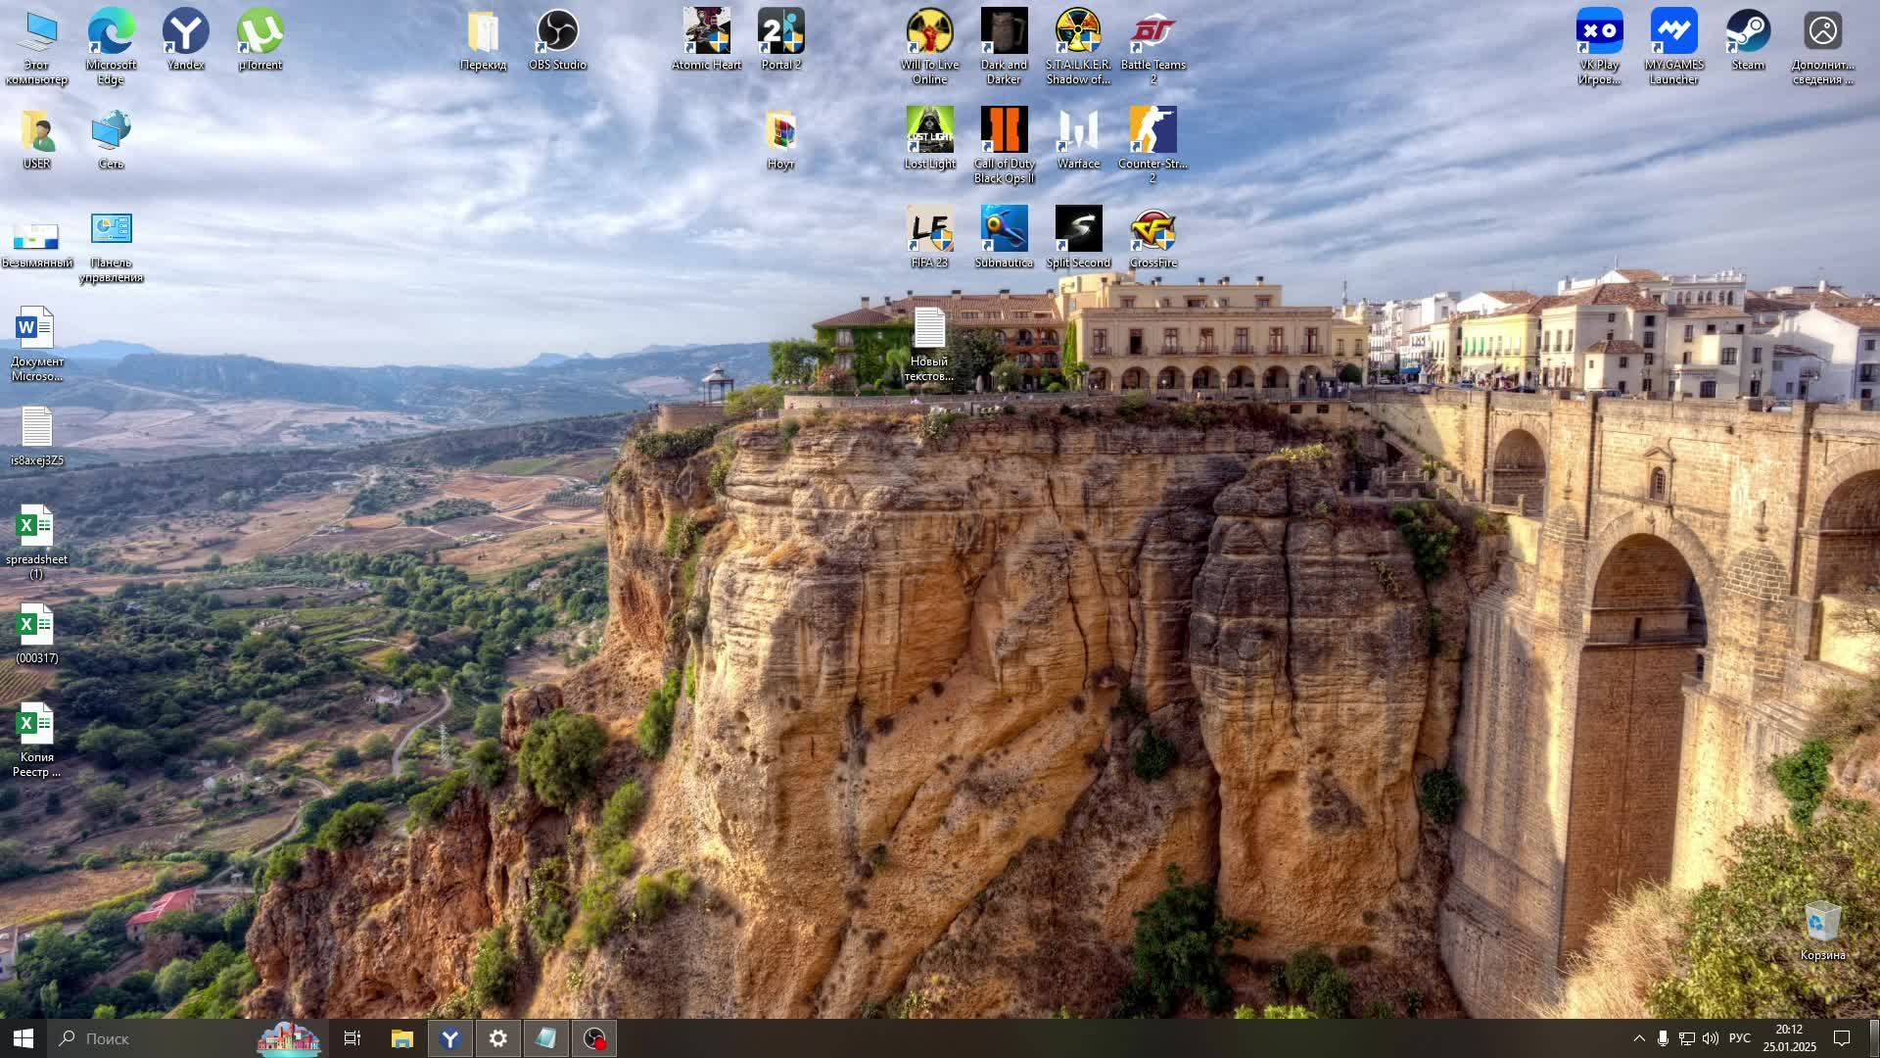Select the Yandex browser desktop shortcut

(x=185, y=40)
